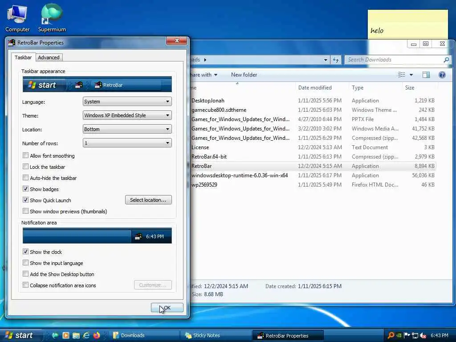Select the wp2569529 file
This screenshot has width=456, height=342.
click(313, 185)
